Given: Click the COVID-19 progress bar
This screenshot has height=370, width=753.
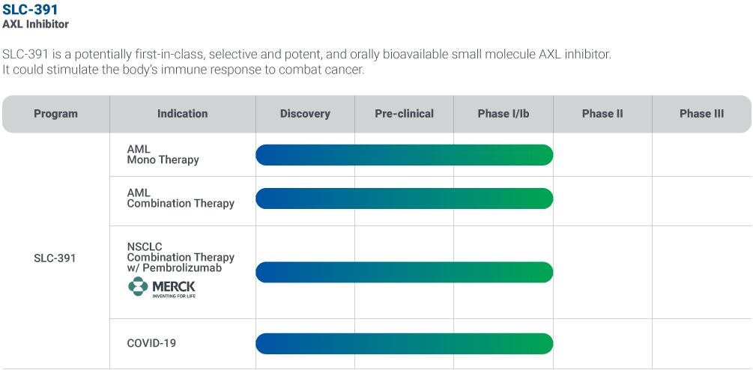Looking at the screenshot, I should [404, 344].
